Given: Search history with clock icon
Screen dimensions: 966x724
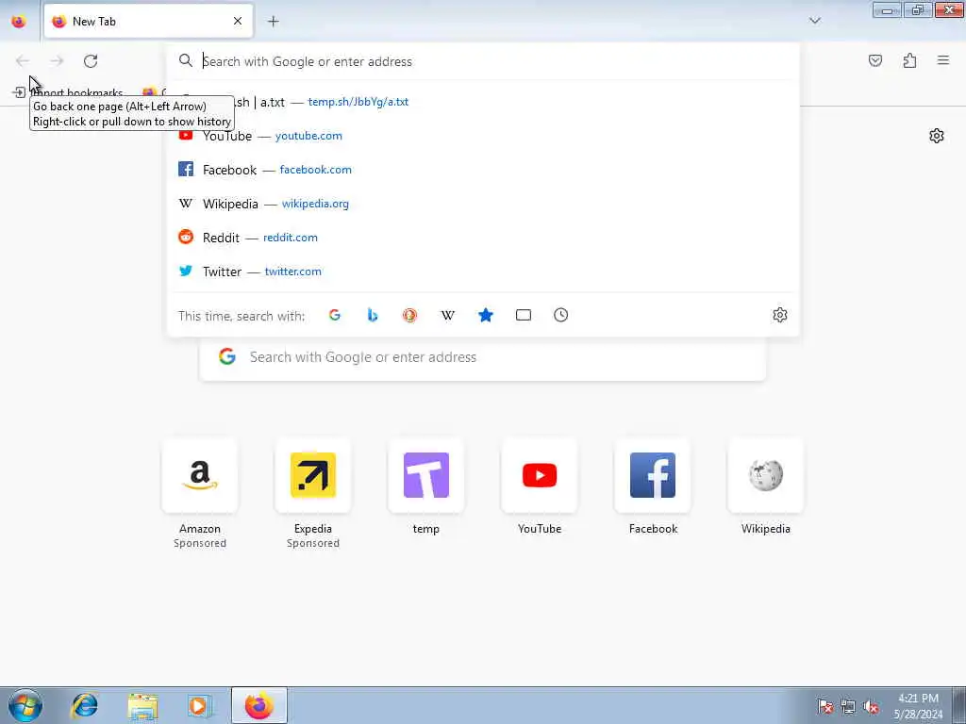Looking at the screenshot, I should 560,315.
